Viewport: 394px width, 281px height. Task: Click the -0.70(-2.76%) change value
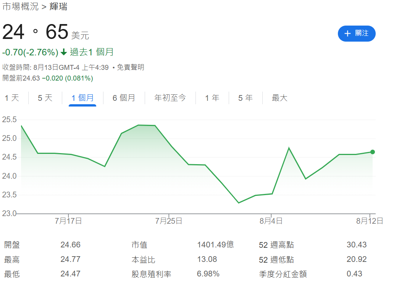30,52
